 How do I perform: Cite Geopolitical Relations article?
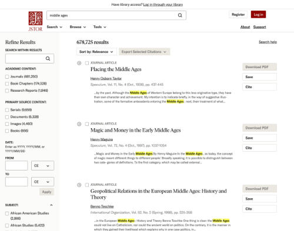(x=259, y=209)
